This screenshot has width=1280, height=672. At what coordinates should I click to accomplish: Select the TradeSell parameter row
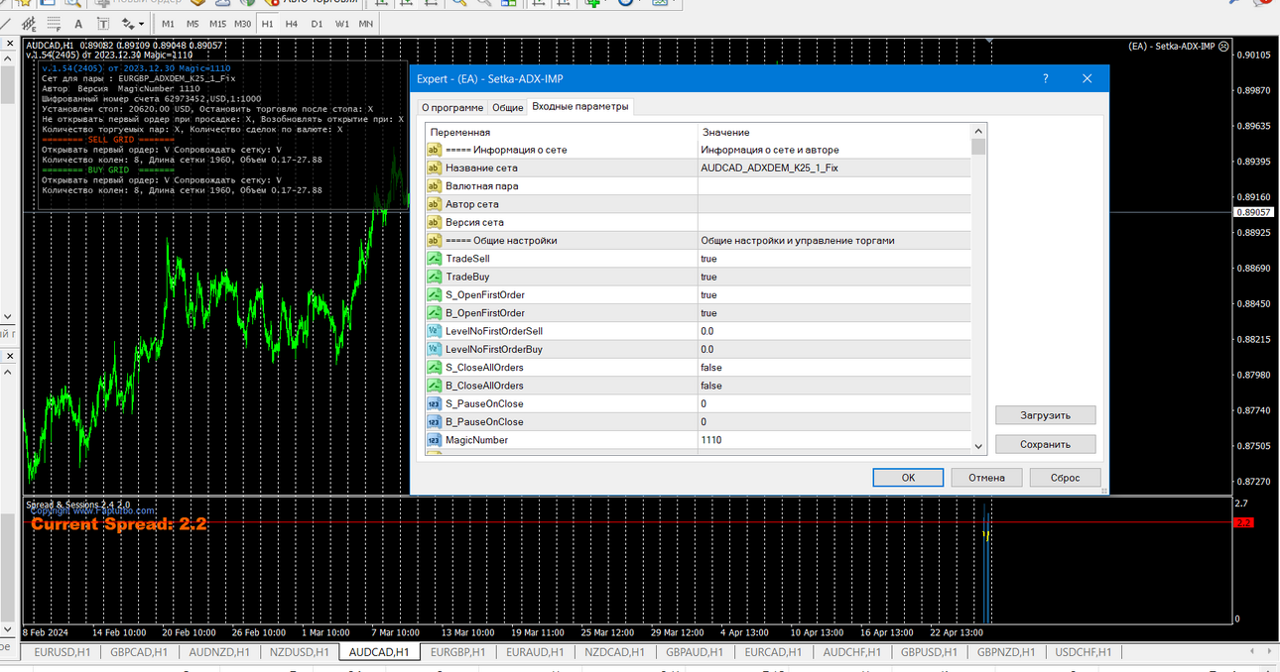pyautogui.click(x=699, y=259)
